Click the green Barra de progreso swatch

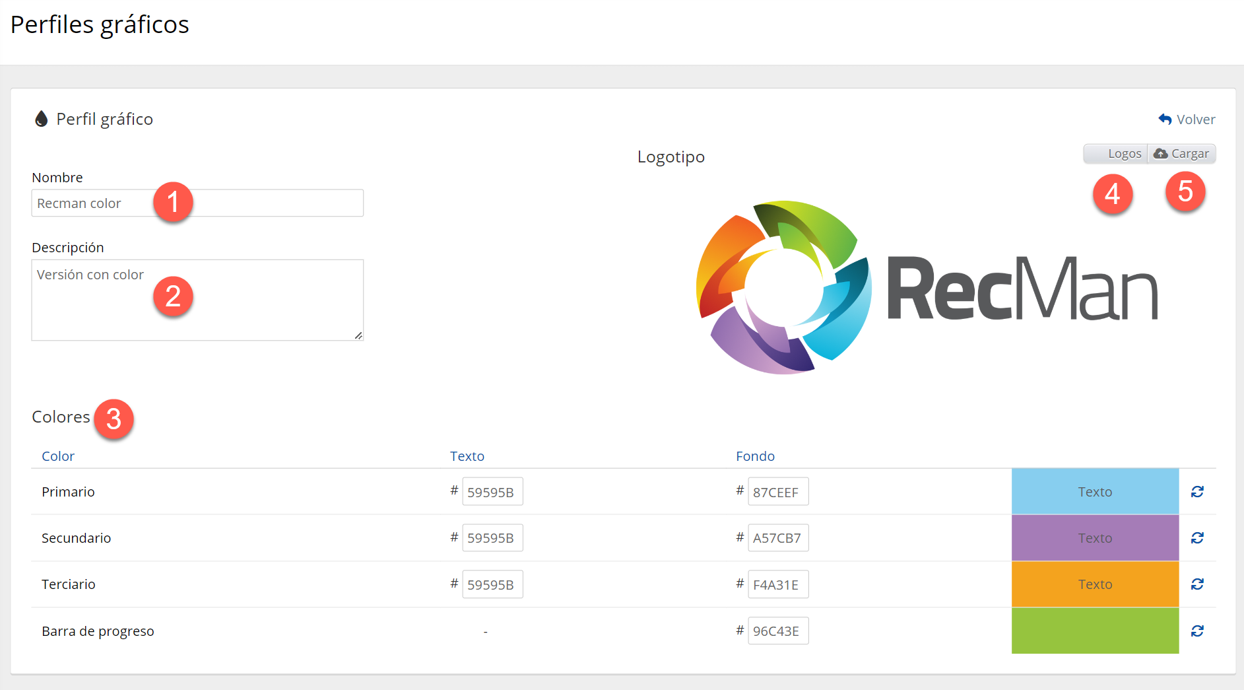click(x=1095, y=631)
